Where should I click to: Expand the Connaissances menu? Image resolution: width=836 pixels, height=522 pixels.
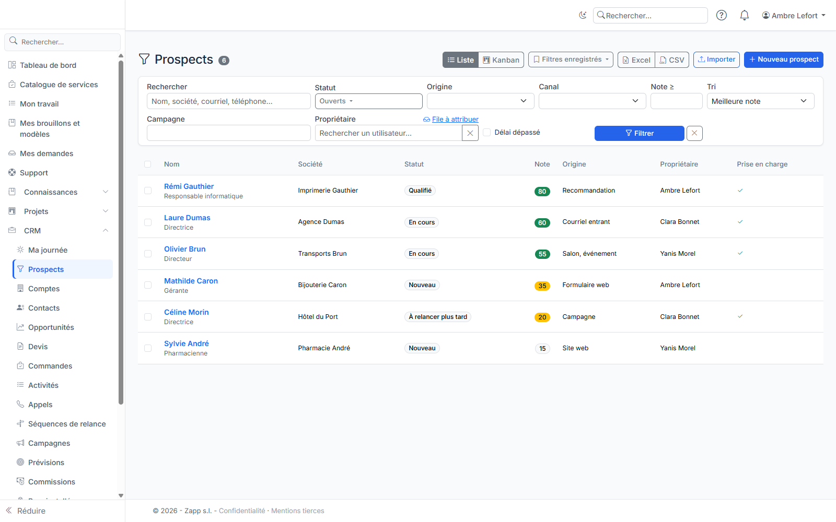[x=59, y=192]
